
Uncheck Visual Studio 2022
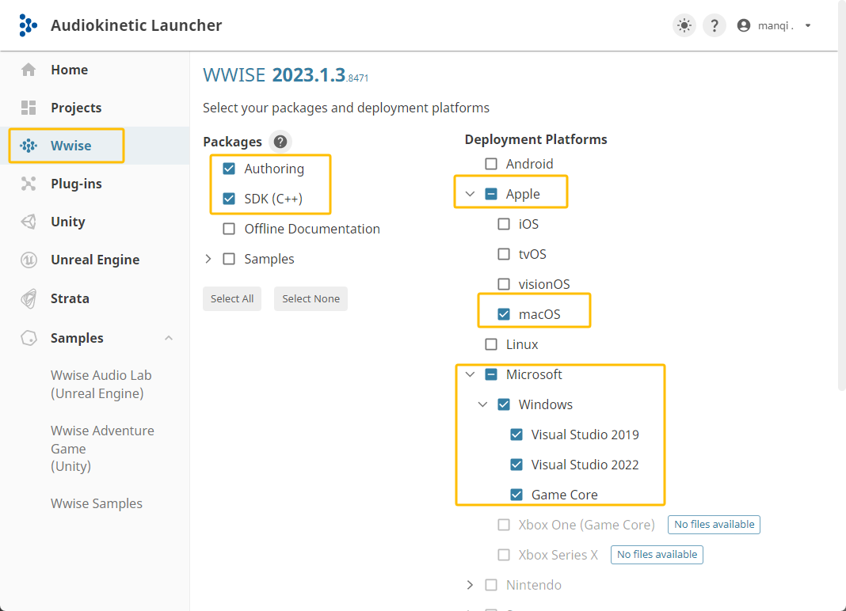click(516, 465)
